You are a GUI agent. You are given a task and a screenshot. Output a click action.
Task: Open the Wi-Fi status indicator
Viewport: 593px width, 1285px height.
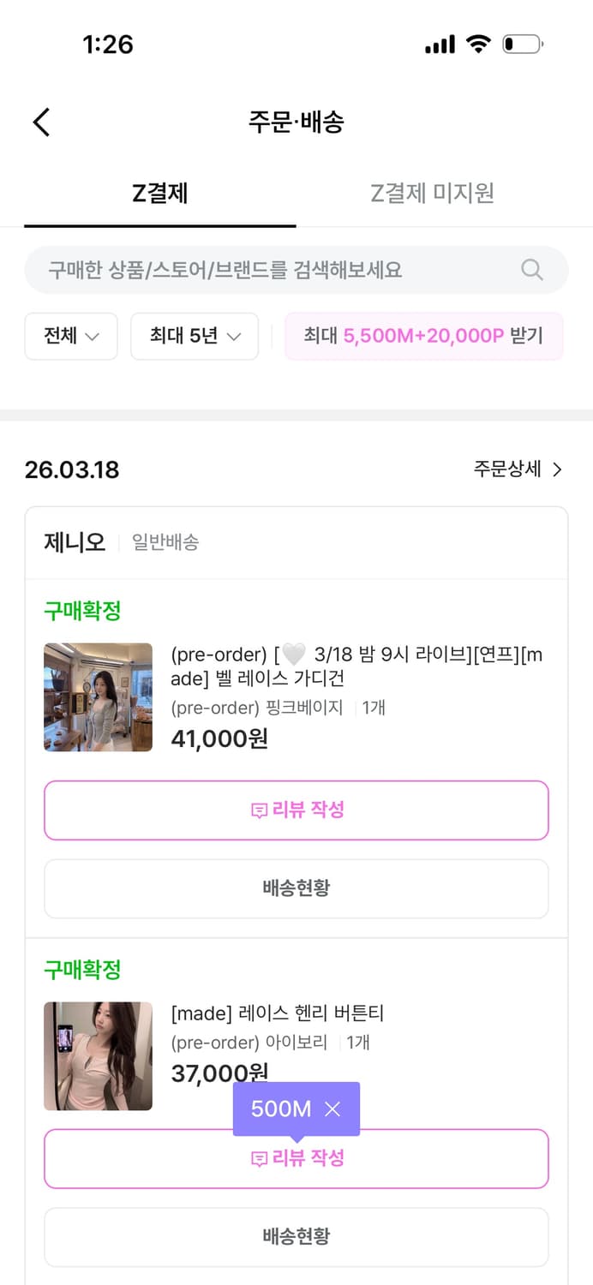click(x=479, y=44)
